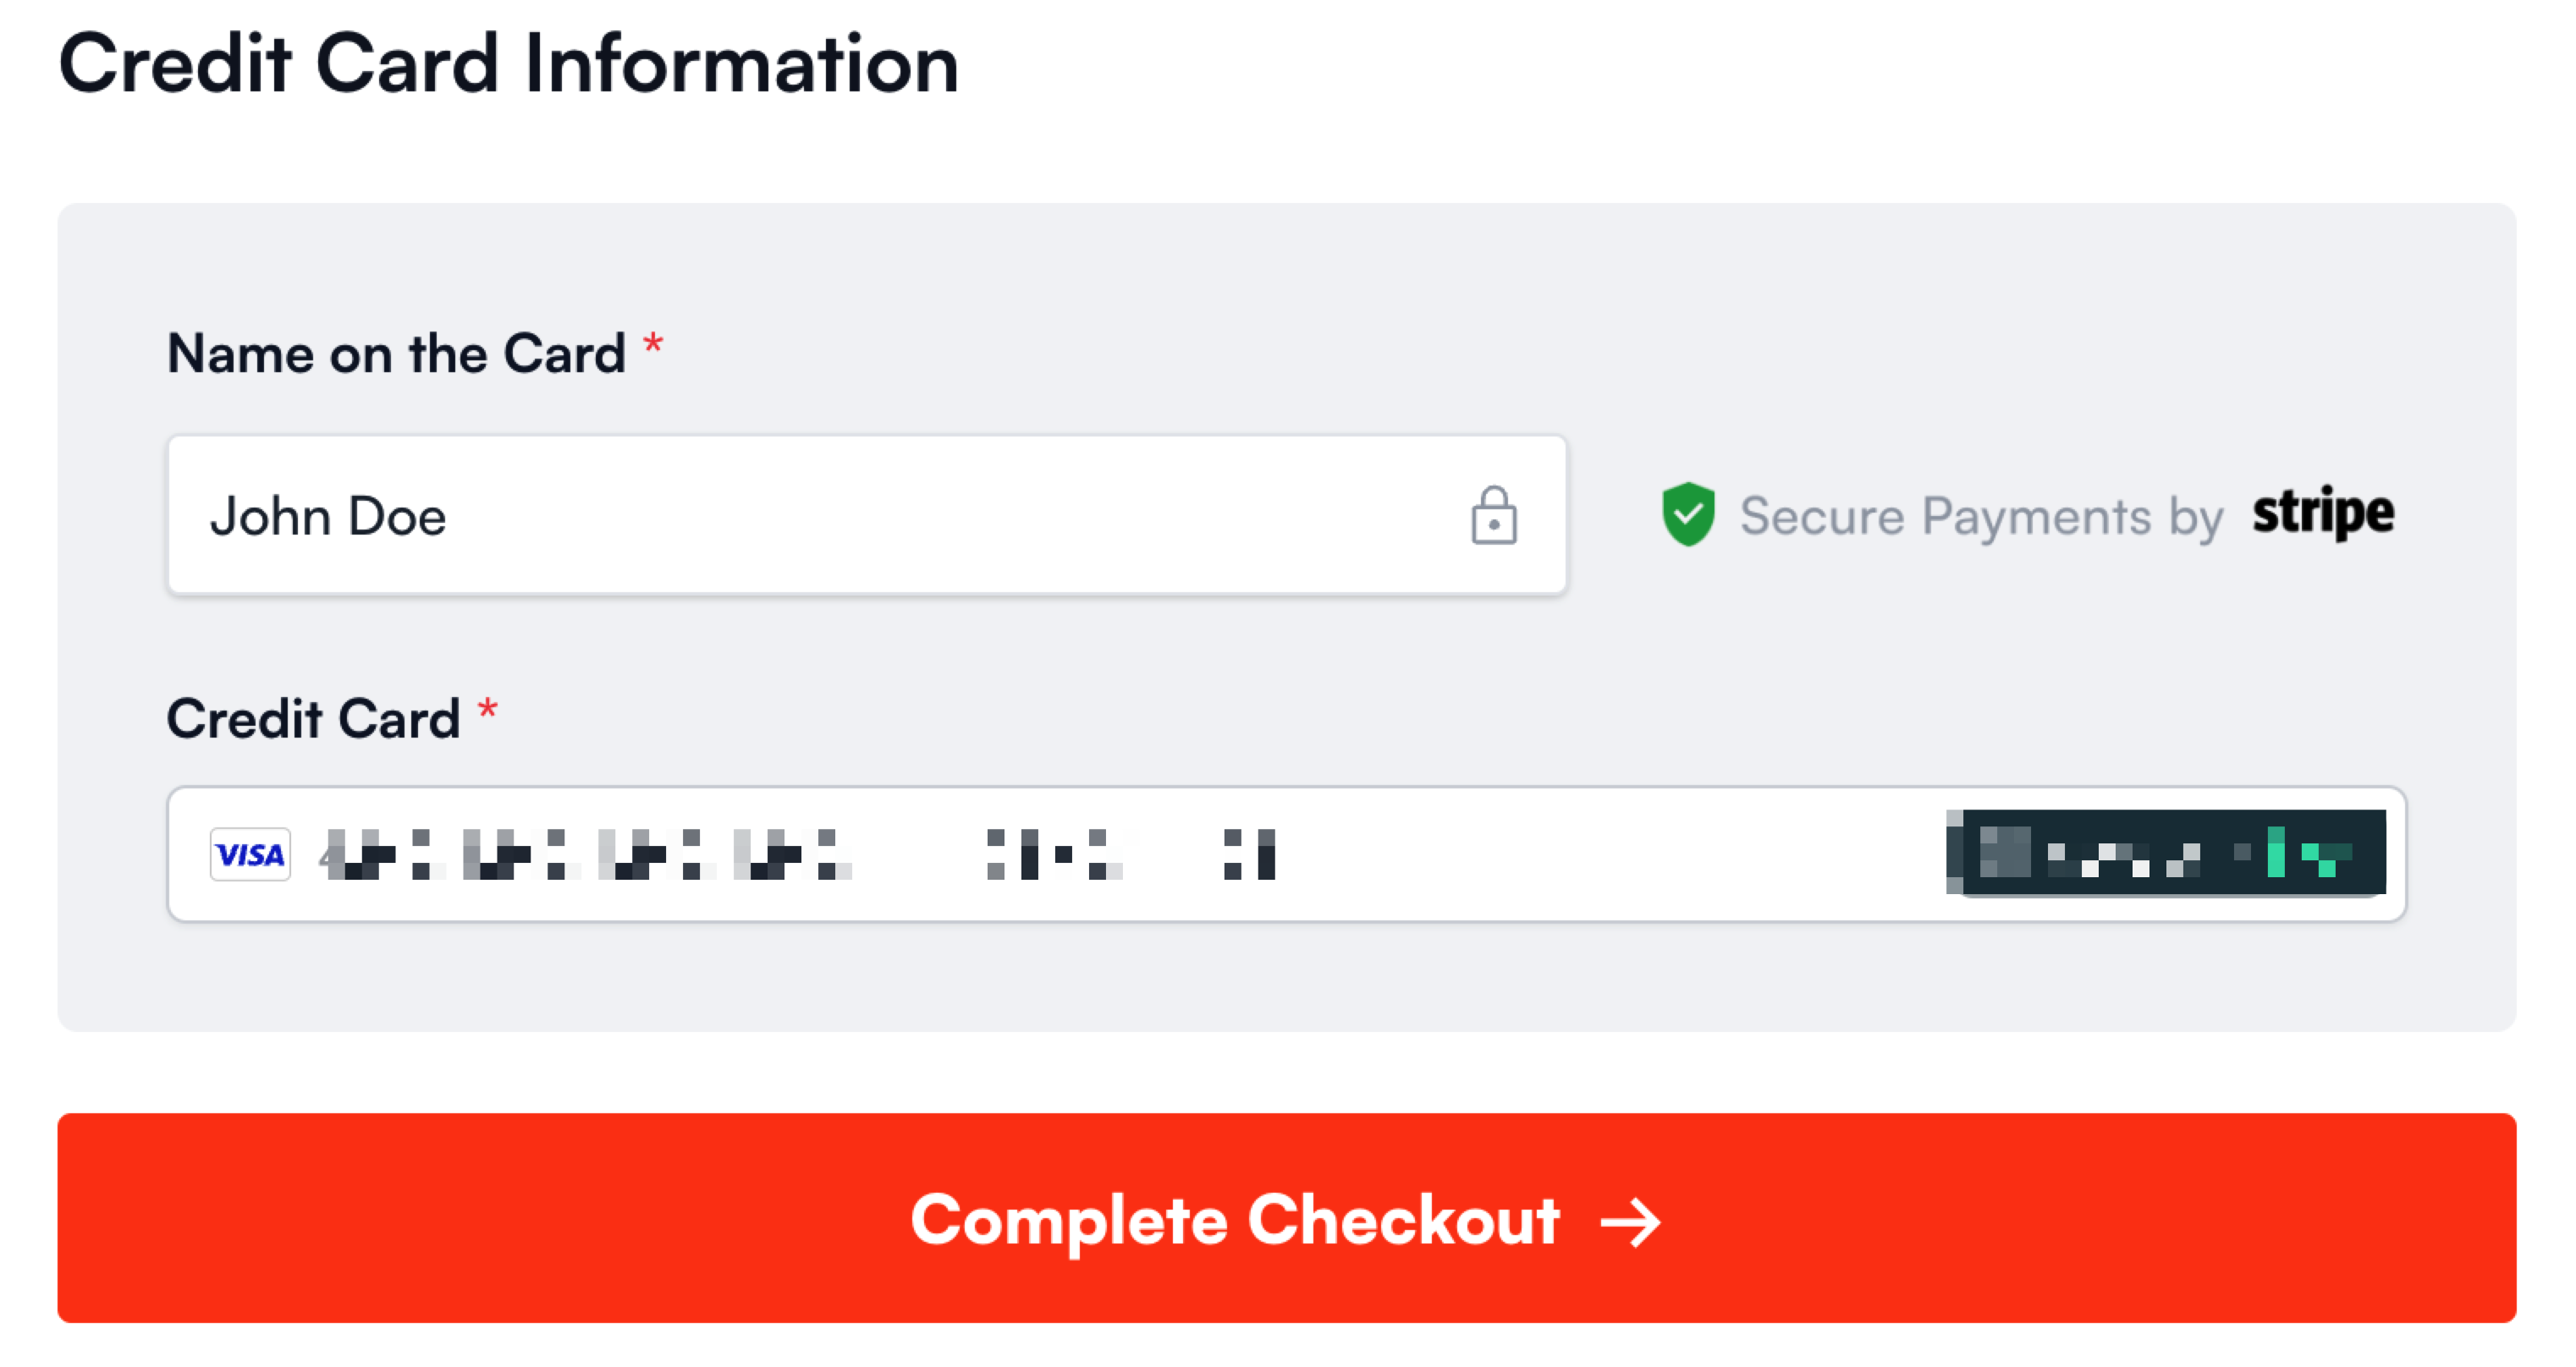This screenshot has width=2576, height=1367.
Task: Click the Complete Checkout button
Action: [1287, 1218]
